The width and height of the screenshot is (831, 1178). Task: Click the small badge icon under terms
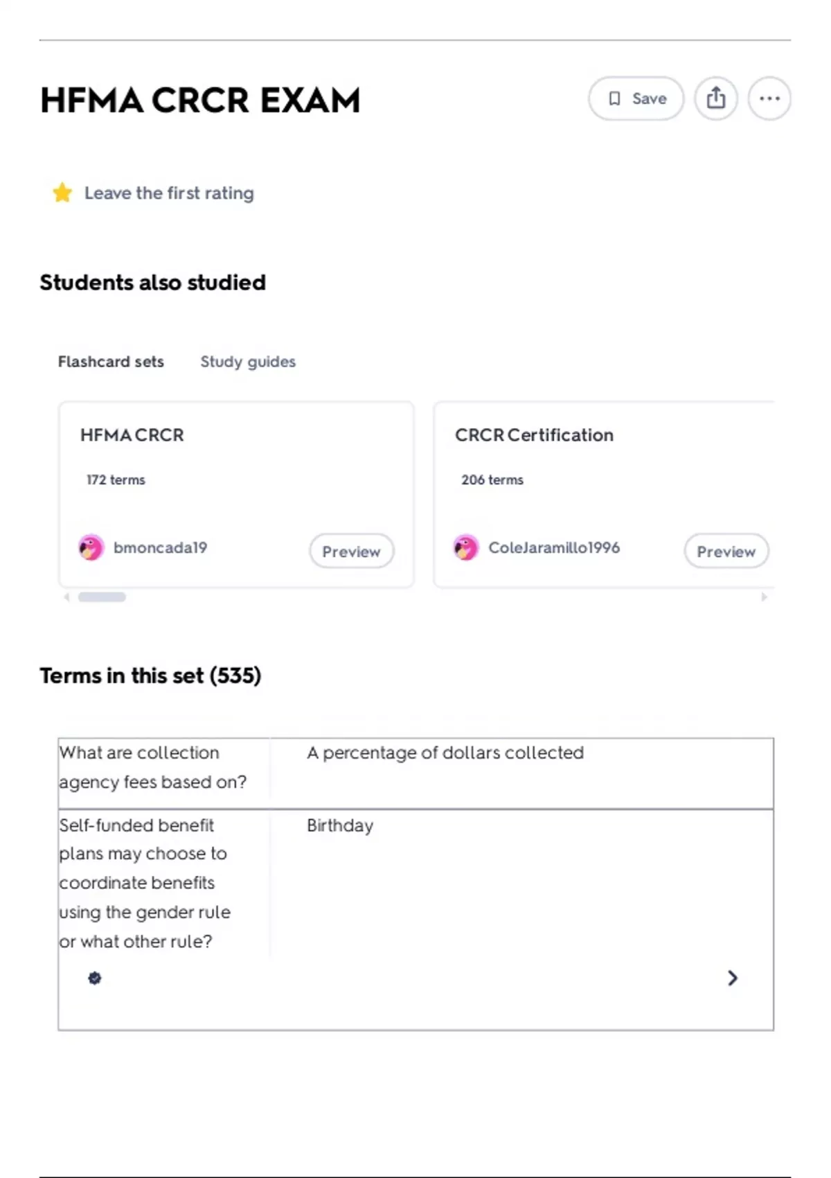[x=95, y=978]
